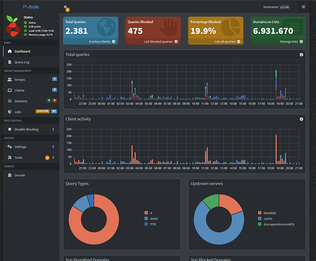The width and height of the screenshot is (316, 261).
Task: Click the Tools wrench icon
Action: (x=10, y=158)
